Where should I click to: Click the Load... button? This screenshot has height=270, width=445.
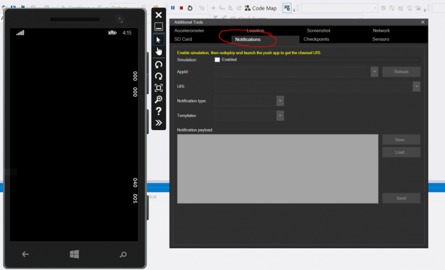point(401,153)
